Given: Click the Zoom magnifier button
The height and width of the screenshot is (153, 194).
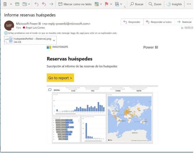Looking at the screenshot, I should (155, 4).
